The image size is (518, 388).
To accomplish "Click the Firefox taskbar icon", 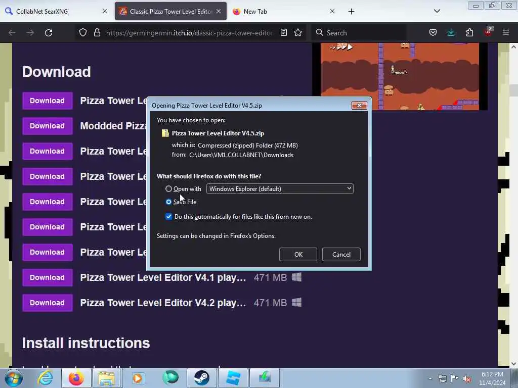I will 76,378.
